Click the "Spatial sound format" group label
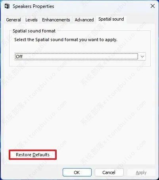Viewport: 159px width, 180px height. [34, 31]
